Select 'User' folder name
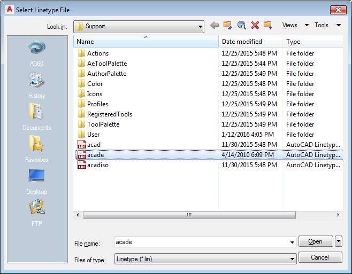The width and height of the screenshot is (352, 274). pos(94,134)
